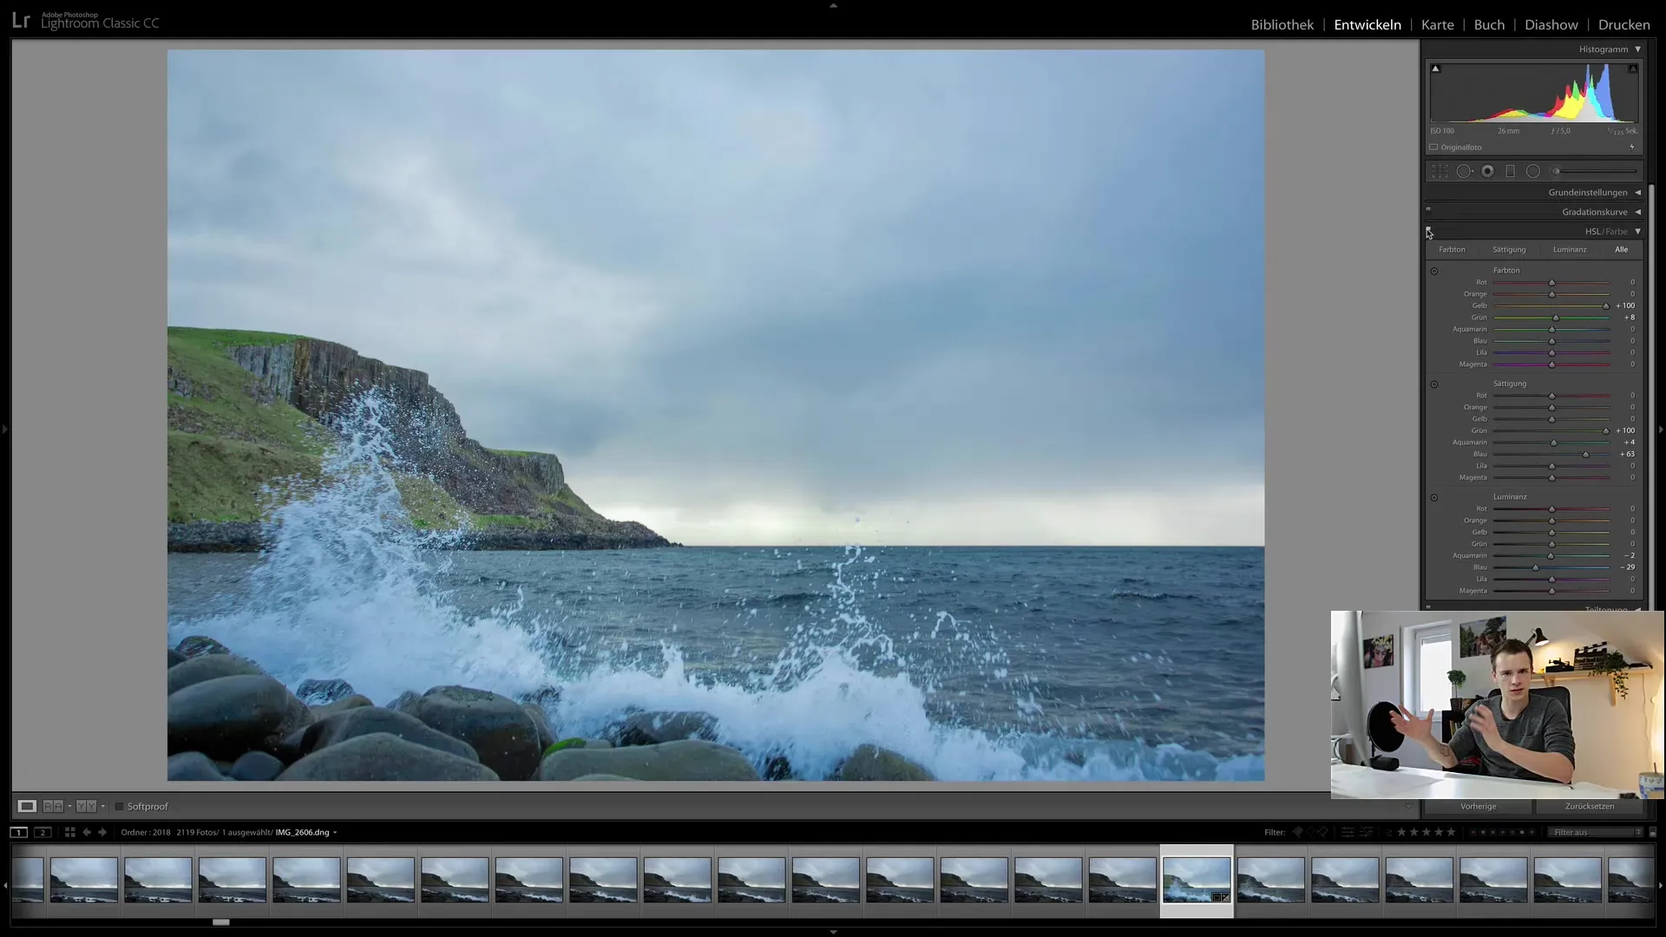Viewport: 1666px width, 937px height.
Task: Open the toolbar content dropdown arrow
Action: point(1408,807)
